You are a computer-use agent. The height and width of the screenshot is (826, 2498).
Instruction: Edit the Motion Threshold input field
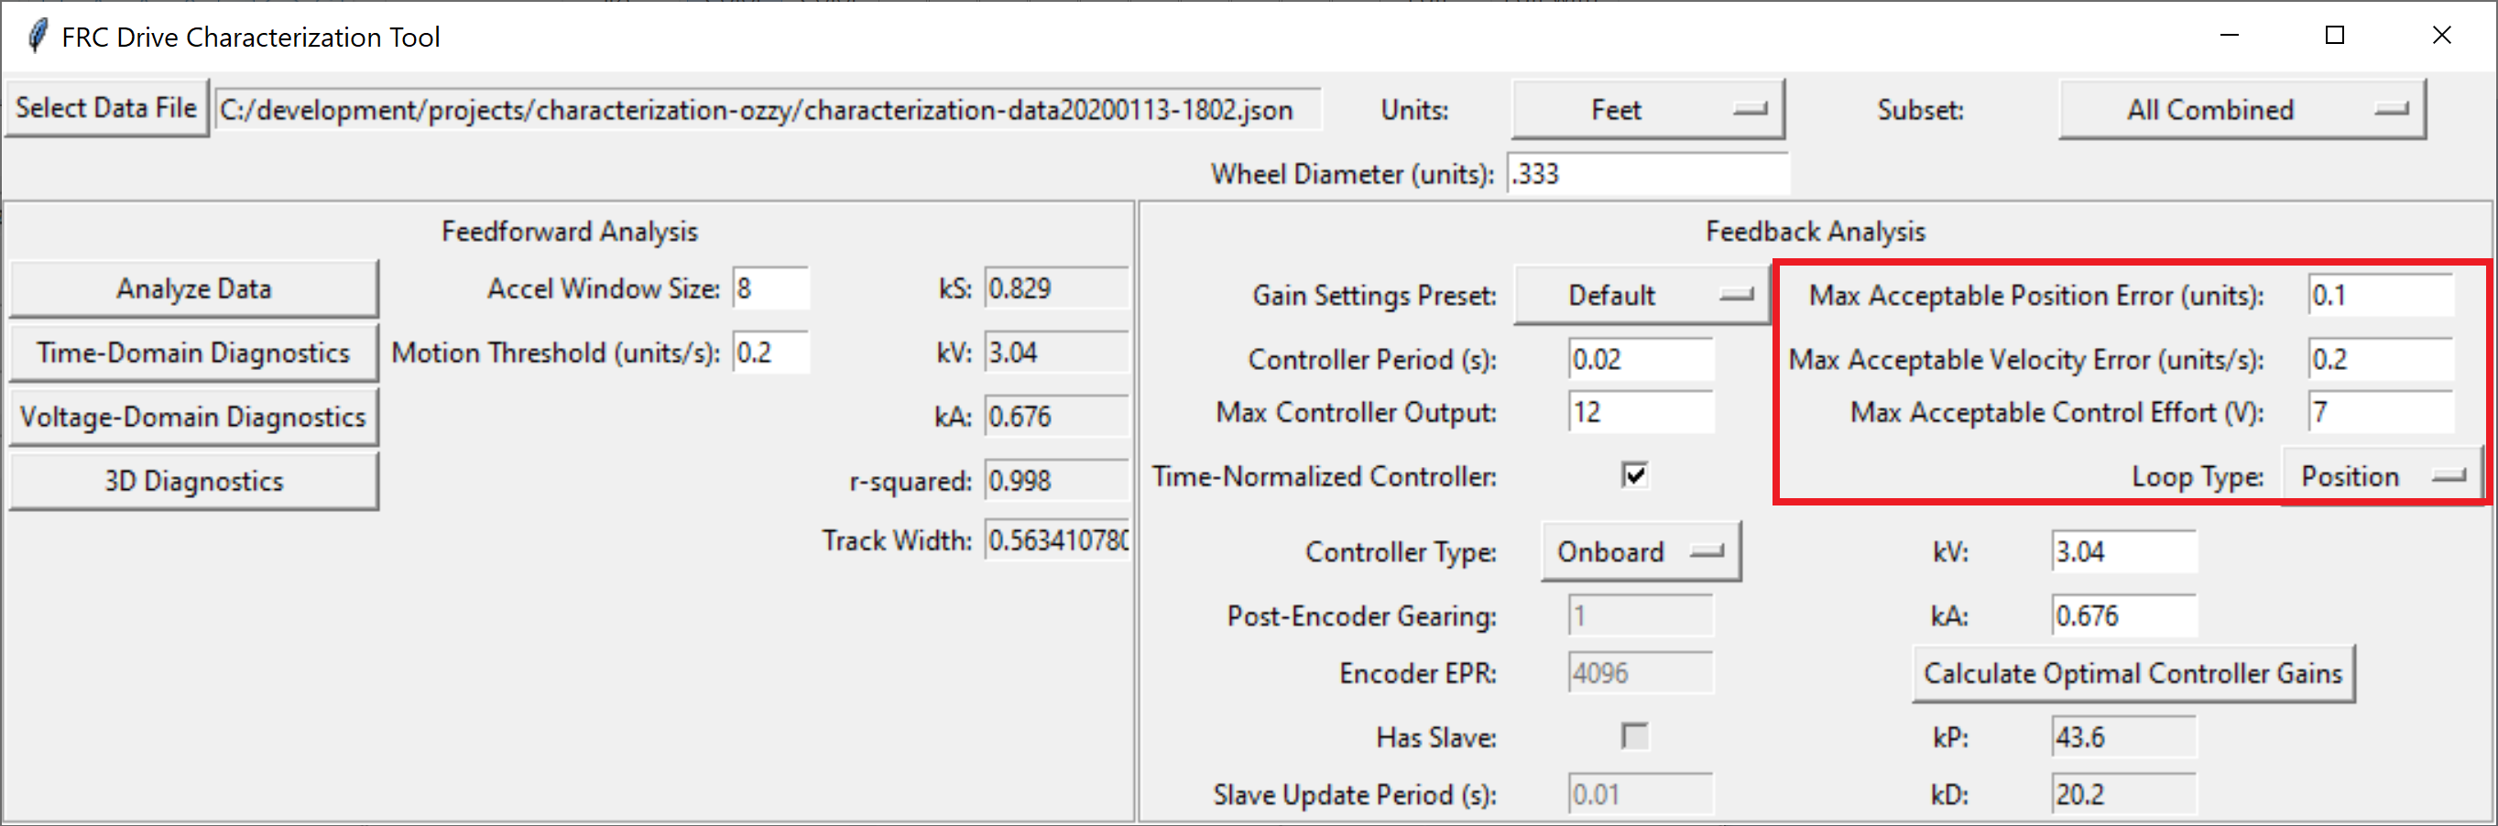tap(770, 353)
